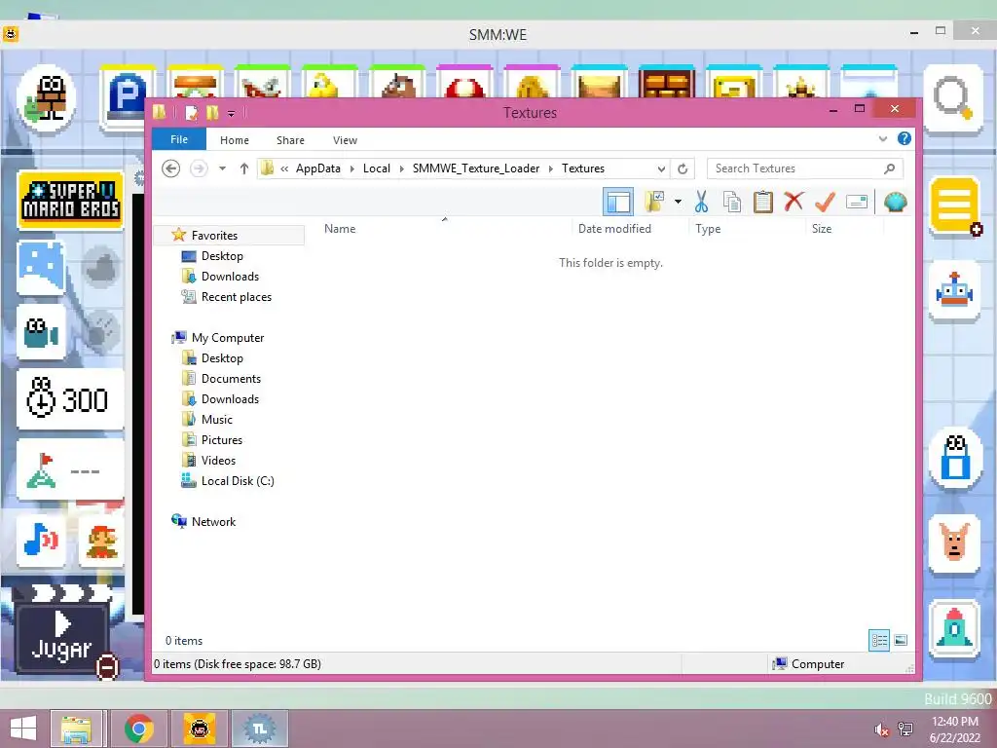Switch to large icons view button

901,640
